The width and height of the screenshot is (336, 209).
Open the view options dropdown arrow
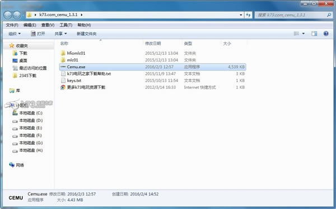pos(303,34)
